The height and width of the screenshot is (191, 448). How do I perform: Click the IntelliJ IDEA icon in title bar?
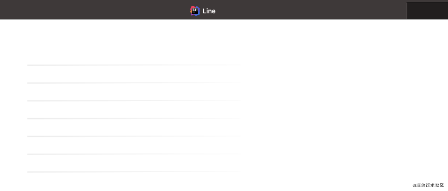195,11
